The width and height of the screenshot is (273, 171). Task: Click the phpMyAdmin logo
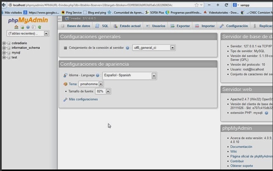pos(28,20)
